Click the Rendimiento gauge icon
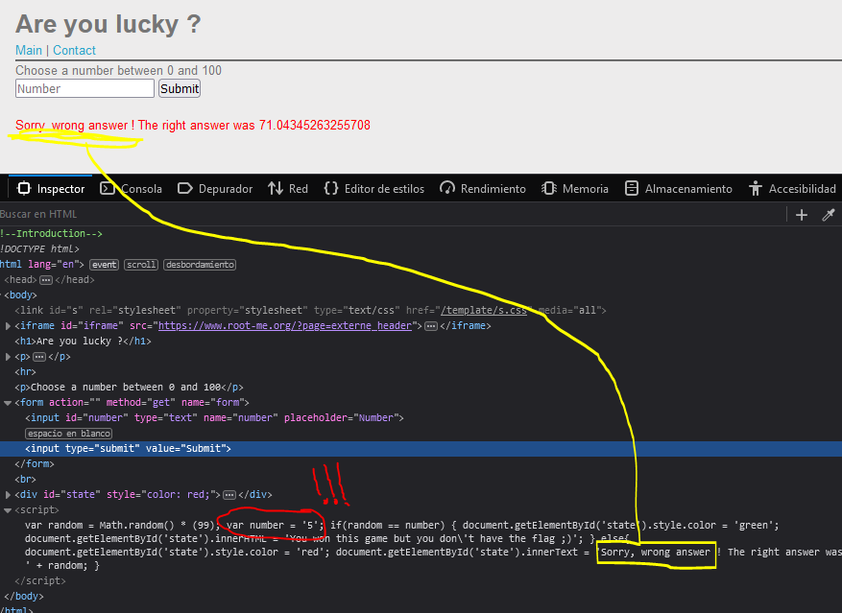This screenshot has height=613, width=842. (446, 188)
